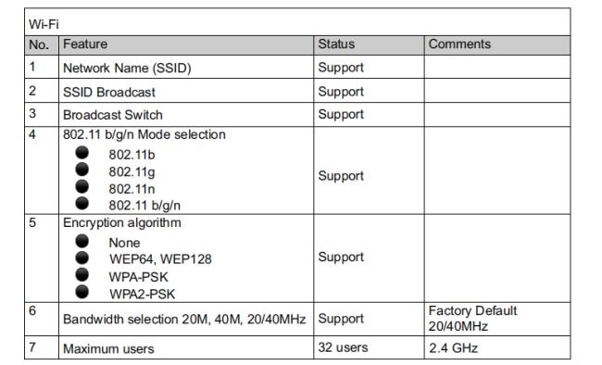Click the bullet next to 802.11b
The width and height of the screenshot is (602, 365).
point(82,153)
